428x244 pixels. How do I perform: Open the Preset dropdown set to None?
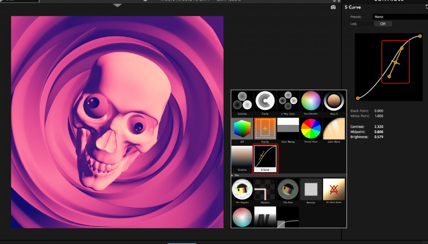400,17
